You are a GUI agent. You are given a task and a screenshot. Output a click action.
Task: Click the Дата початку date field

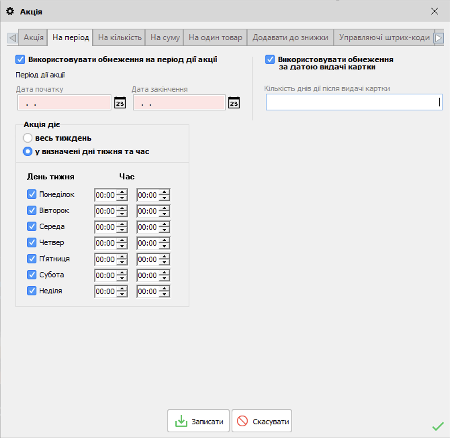click(64, 103)
